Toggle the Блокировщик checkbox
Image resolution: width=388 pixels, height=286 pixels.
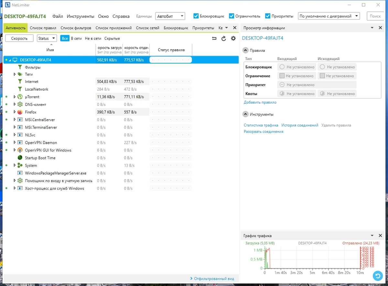coord(196,16)
